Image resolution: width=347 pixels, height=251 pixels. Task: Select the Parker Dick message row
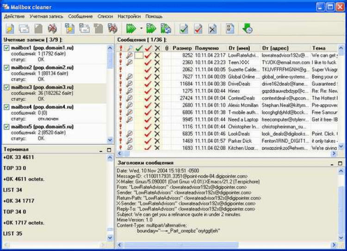(227, 141)
